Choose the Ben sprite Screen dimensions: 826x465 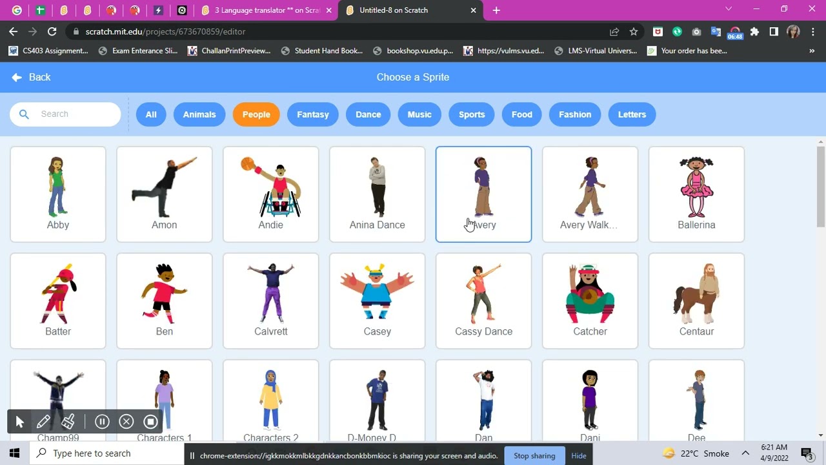(165, 301)
